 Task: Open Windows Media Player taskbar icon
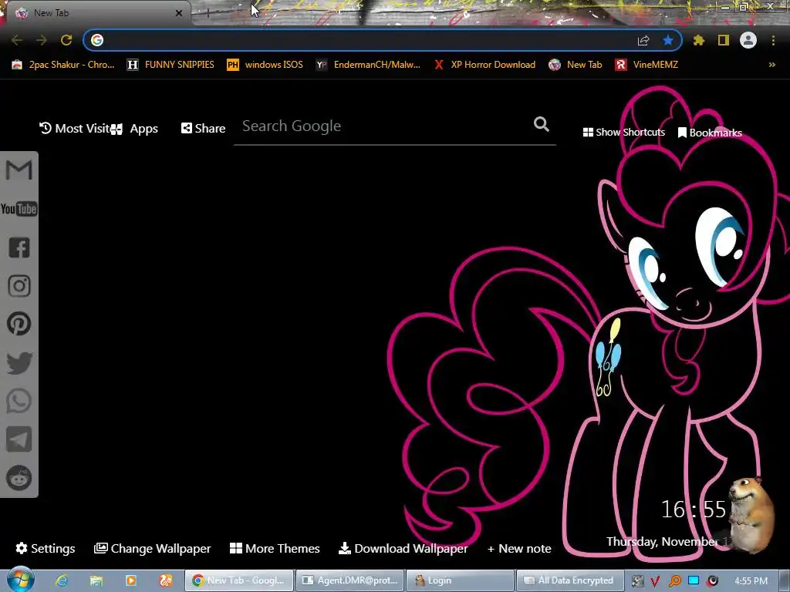(x=131, y=580)
